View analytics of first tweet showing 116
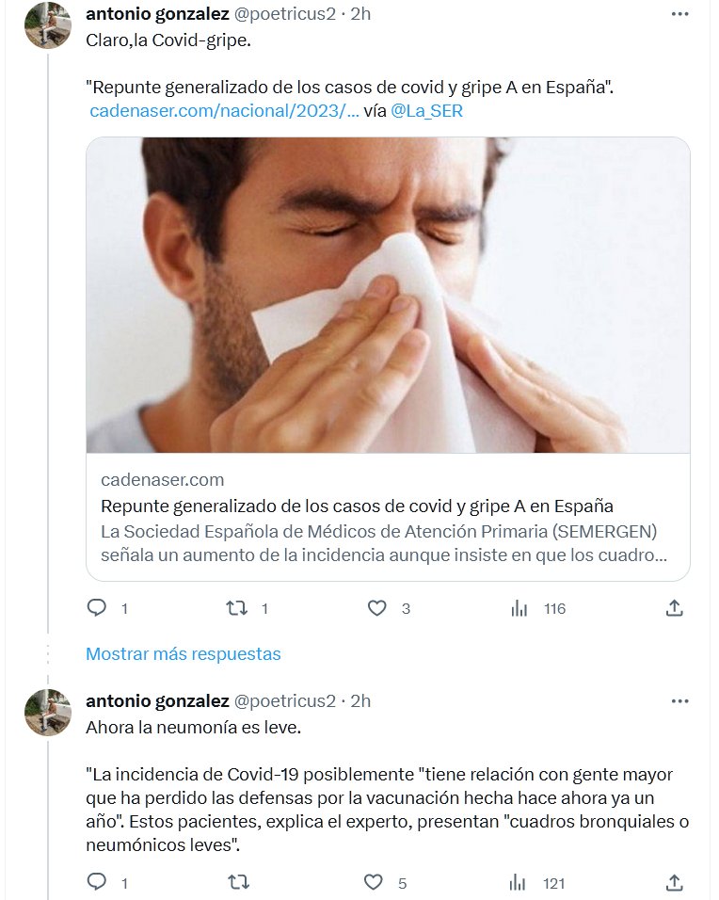Screen dimensions: 719x900 (519, 609)
